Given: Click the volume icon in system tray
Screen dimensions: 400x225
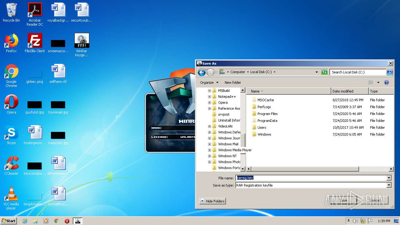Looking at the screenshot, I should [355, 221].
